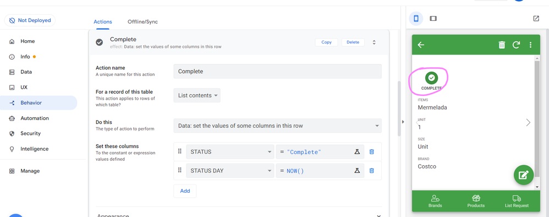The height and width of the screenshot is (217, 549).
Task: Click the drag handle of STATUS row
Action: 180,151
